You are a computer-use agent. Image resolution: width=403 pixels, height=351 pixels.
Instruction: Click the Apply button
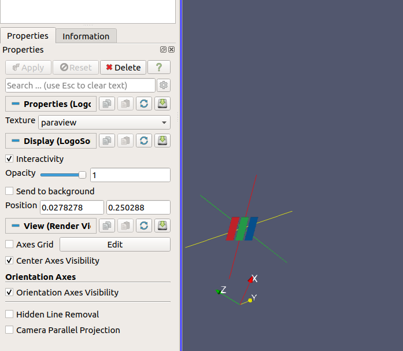(x=28, y=67)
